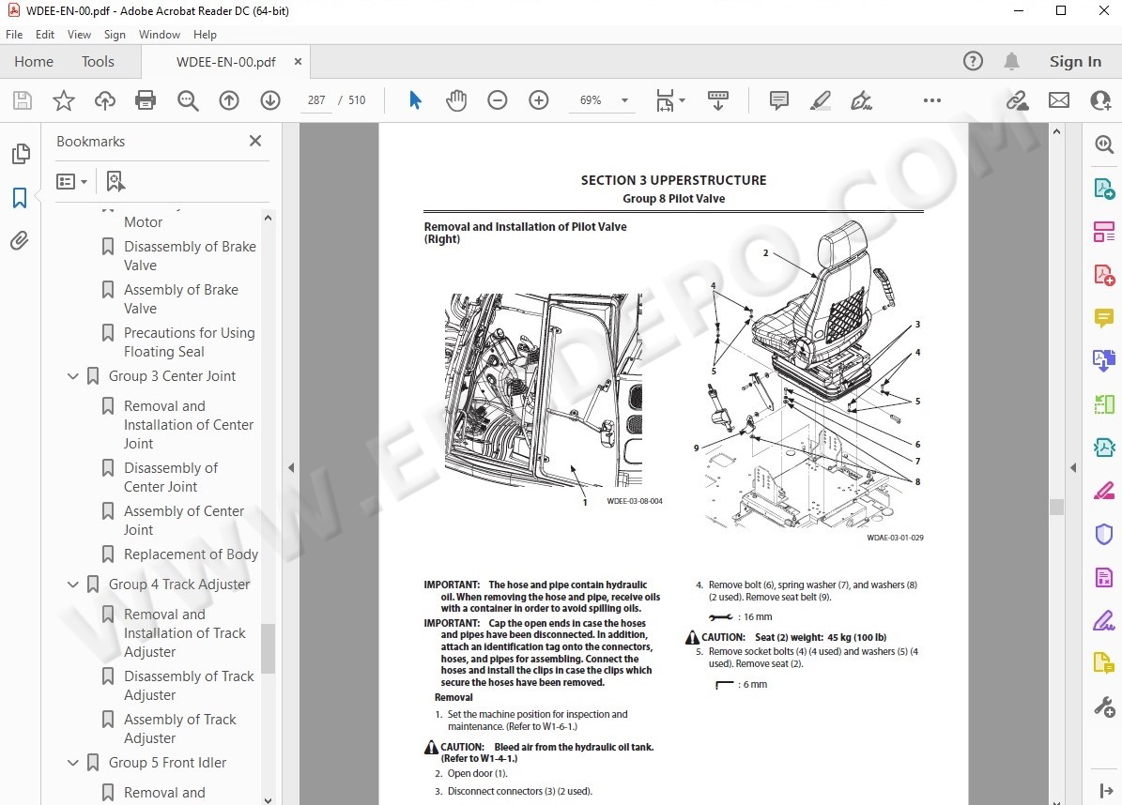Open the Sign menu
This screenshot has height=805, width=1122.
tap(115, 35)
